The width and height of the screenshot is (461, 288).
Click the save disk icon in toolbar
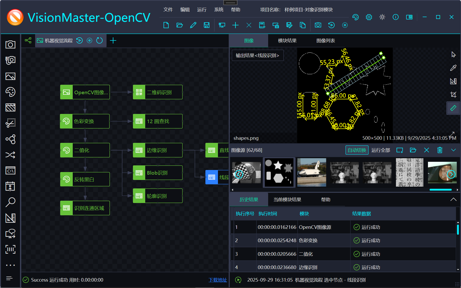[x=206, y=25]
